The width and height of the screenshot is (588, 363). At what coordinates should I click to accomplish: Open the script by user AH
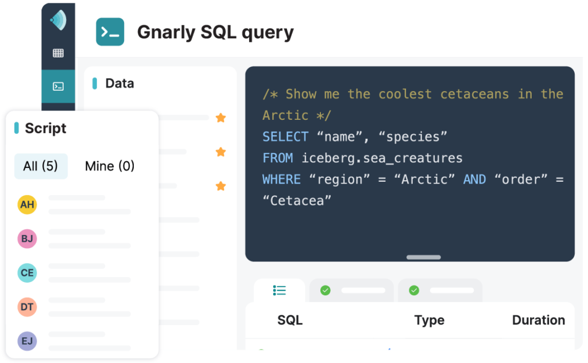[x=74, y=205]
